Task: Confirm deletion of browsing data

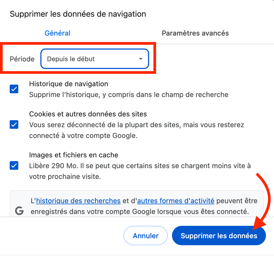Action: [x=219, y=235]
